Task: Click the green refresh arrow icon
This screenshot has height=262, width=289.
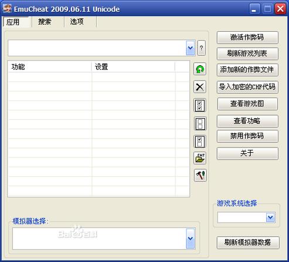Action: 200,69
